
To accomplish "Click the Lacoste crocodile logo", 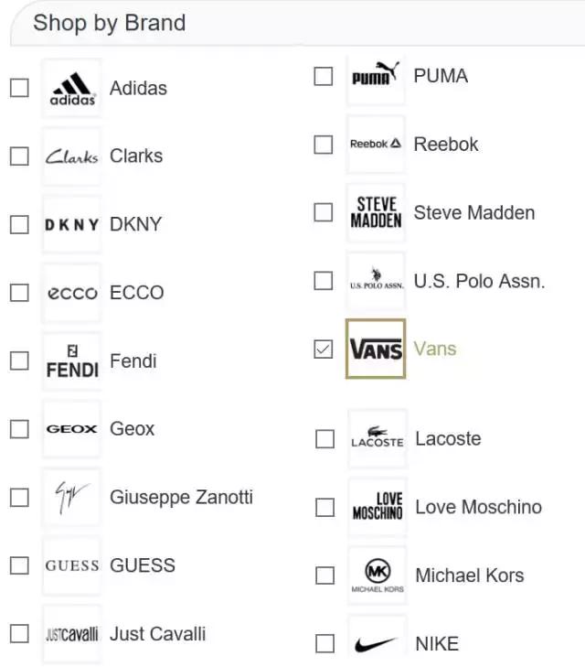I will 378,438.
